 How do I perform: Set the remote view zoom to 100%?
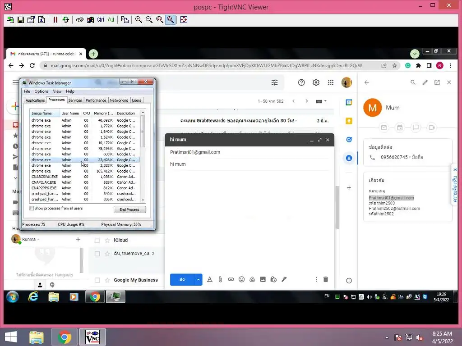point(160,20)
